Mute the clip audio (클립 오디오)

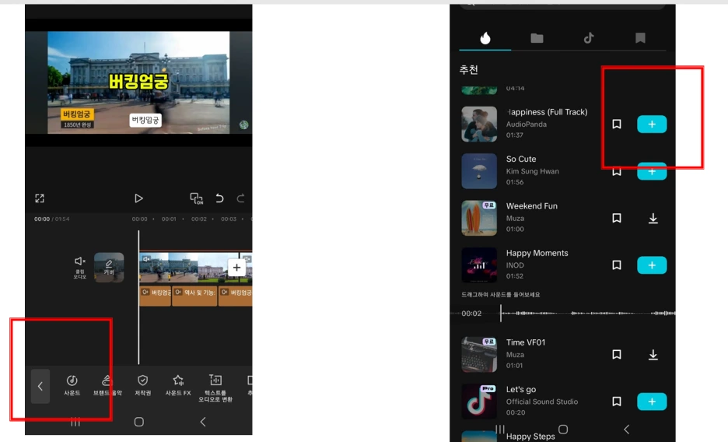pyautogui.click(x=80, y=268)
